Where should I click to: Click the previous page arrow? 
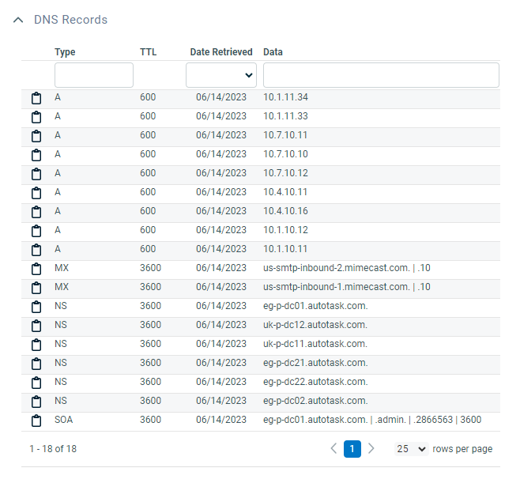click(333, 449)
